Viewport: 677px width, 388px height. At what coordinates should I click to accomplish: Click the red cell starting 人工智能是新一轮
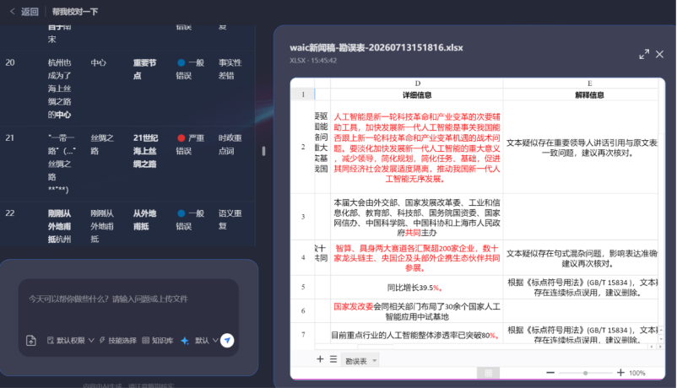point(417,148)
